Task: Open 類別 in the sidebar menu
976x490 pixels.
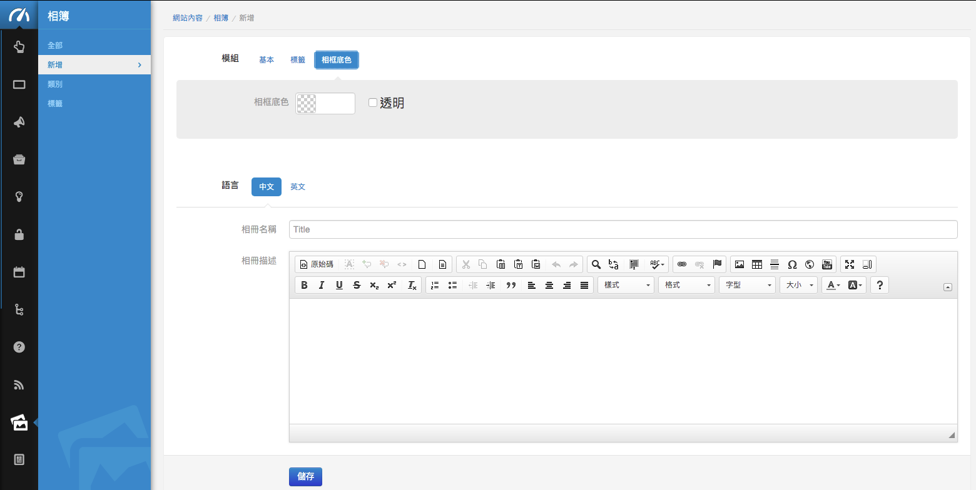Action: 55,84
